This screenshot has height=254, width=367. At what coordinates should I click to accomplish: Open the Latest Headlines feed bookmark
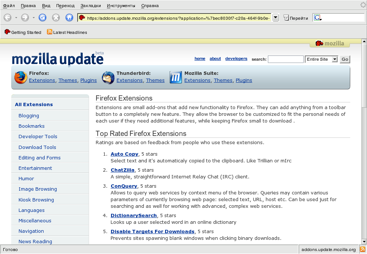(67, 32)
